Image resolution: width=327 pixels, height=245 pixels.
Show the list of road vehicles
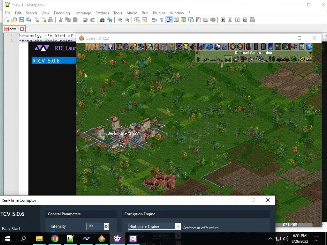click(x=209, y=47)
